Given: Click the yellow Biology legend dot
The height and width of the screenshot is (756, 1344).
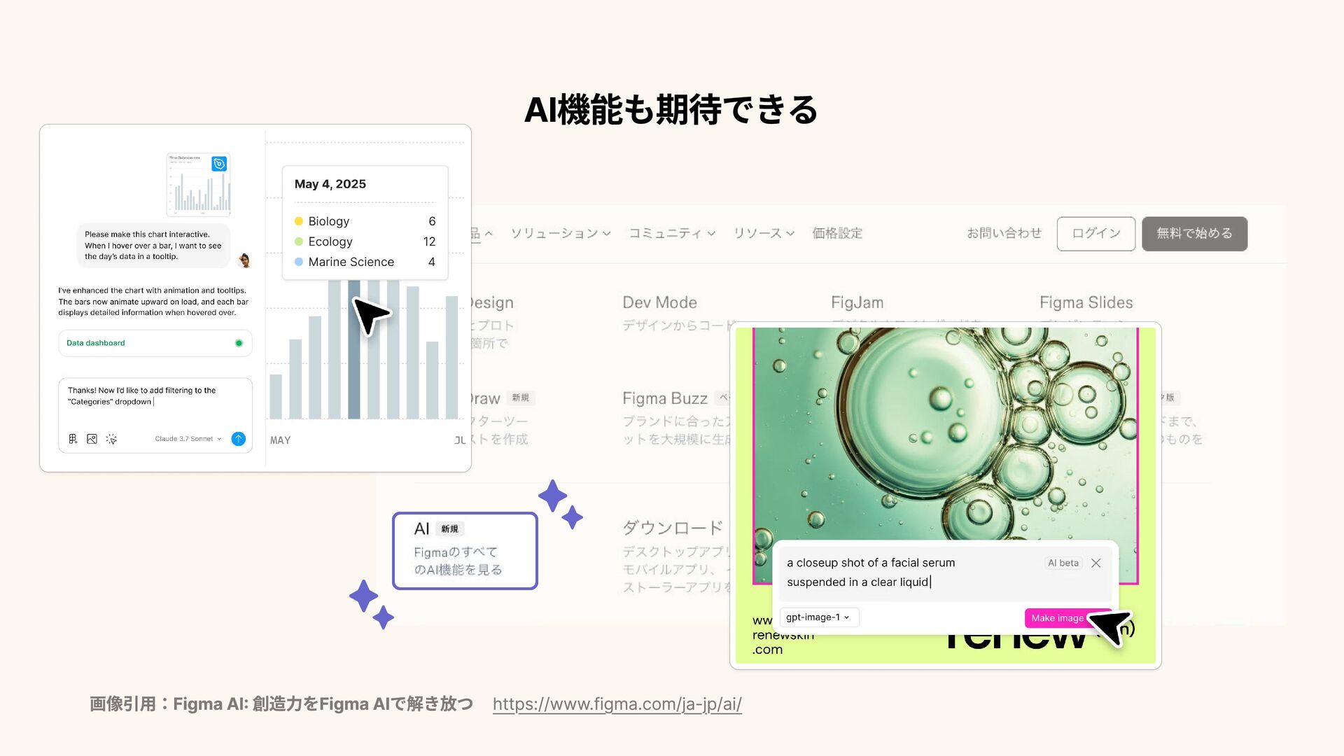Looking at the screenshot, I should pos(299,221).
